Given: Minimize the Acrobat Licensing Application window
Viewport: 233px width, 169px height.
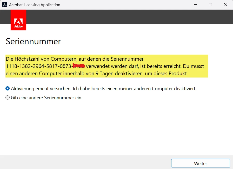Looking at the screenshot, I should click(195, 5).
